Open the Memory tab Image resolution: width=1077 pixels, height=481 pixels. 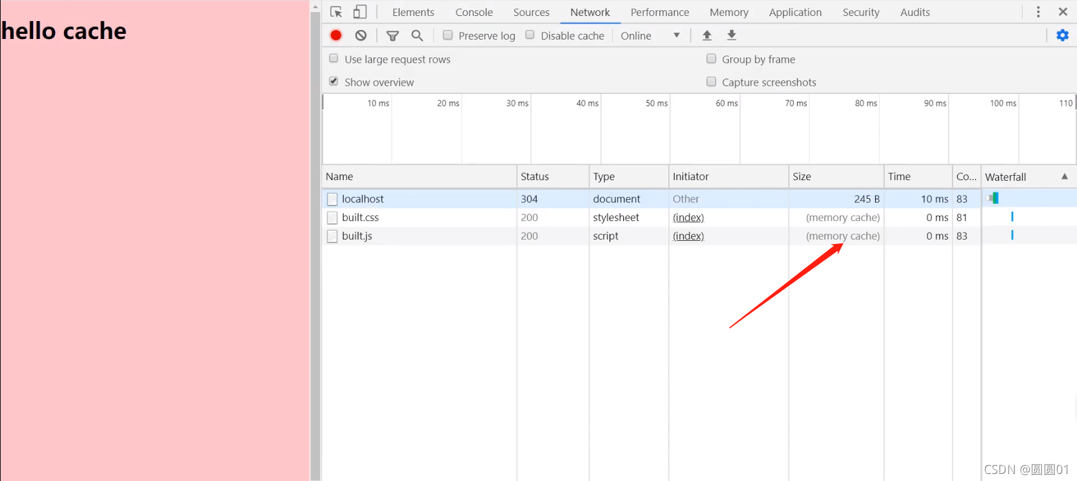(x=729, y=12)
